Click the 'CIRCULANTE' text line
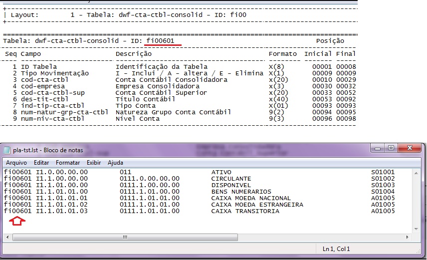427x260 pixels. 231,179
